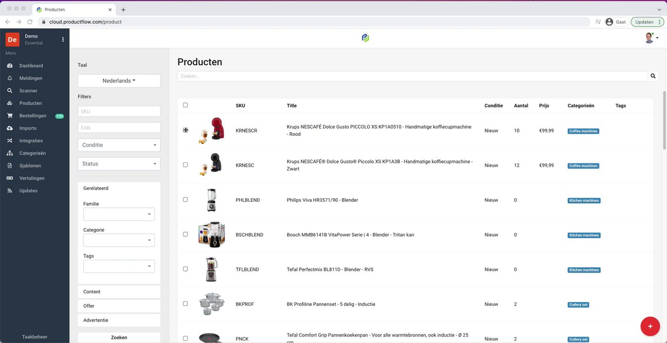667x343 pixels.
Task: Open Categorieën in the sidebar menu
Action: [x=32, y=153]
